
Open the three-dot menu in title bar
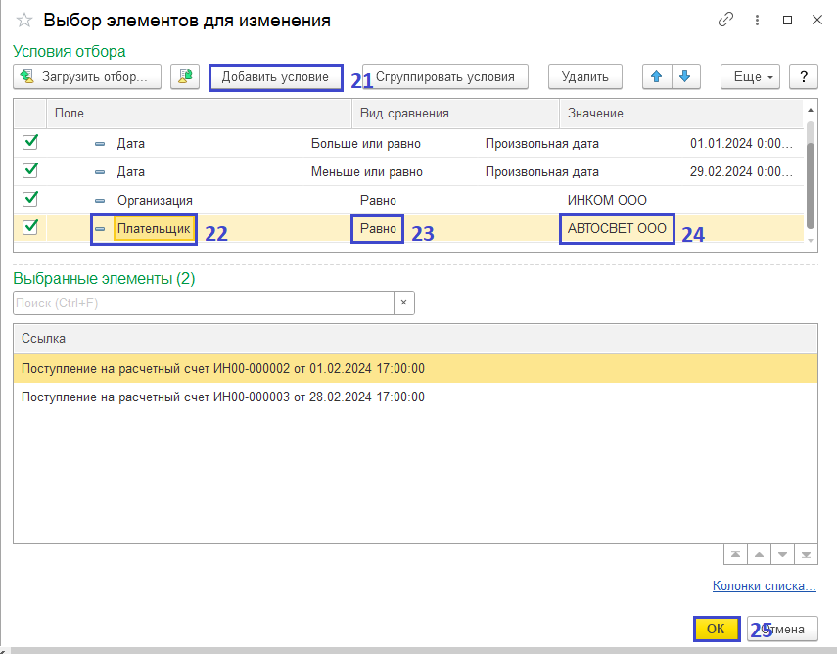coord(758,20)
